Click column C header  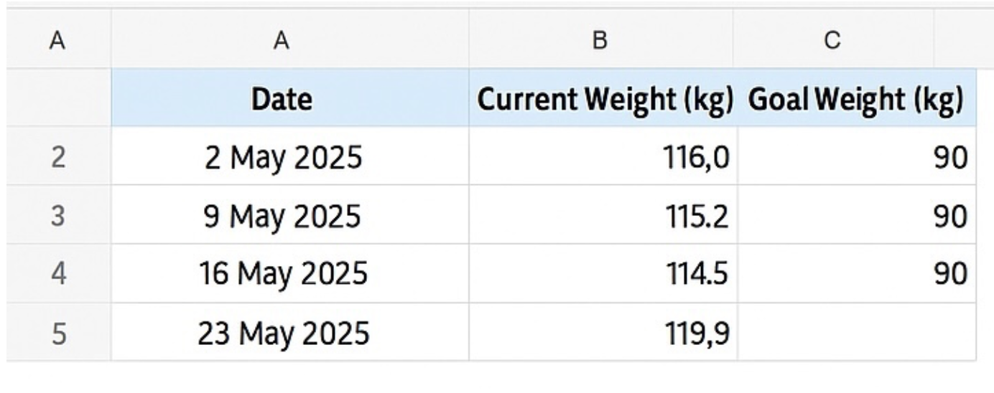tap(833, 41)
